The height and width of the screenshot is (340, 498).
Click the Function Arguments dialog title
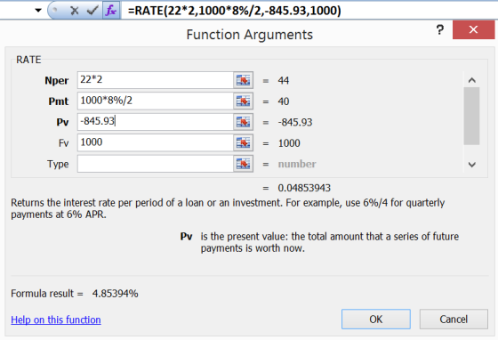249,35
